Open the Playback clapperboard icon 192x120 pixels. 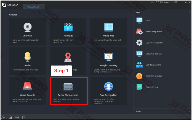point(68,27)
